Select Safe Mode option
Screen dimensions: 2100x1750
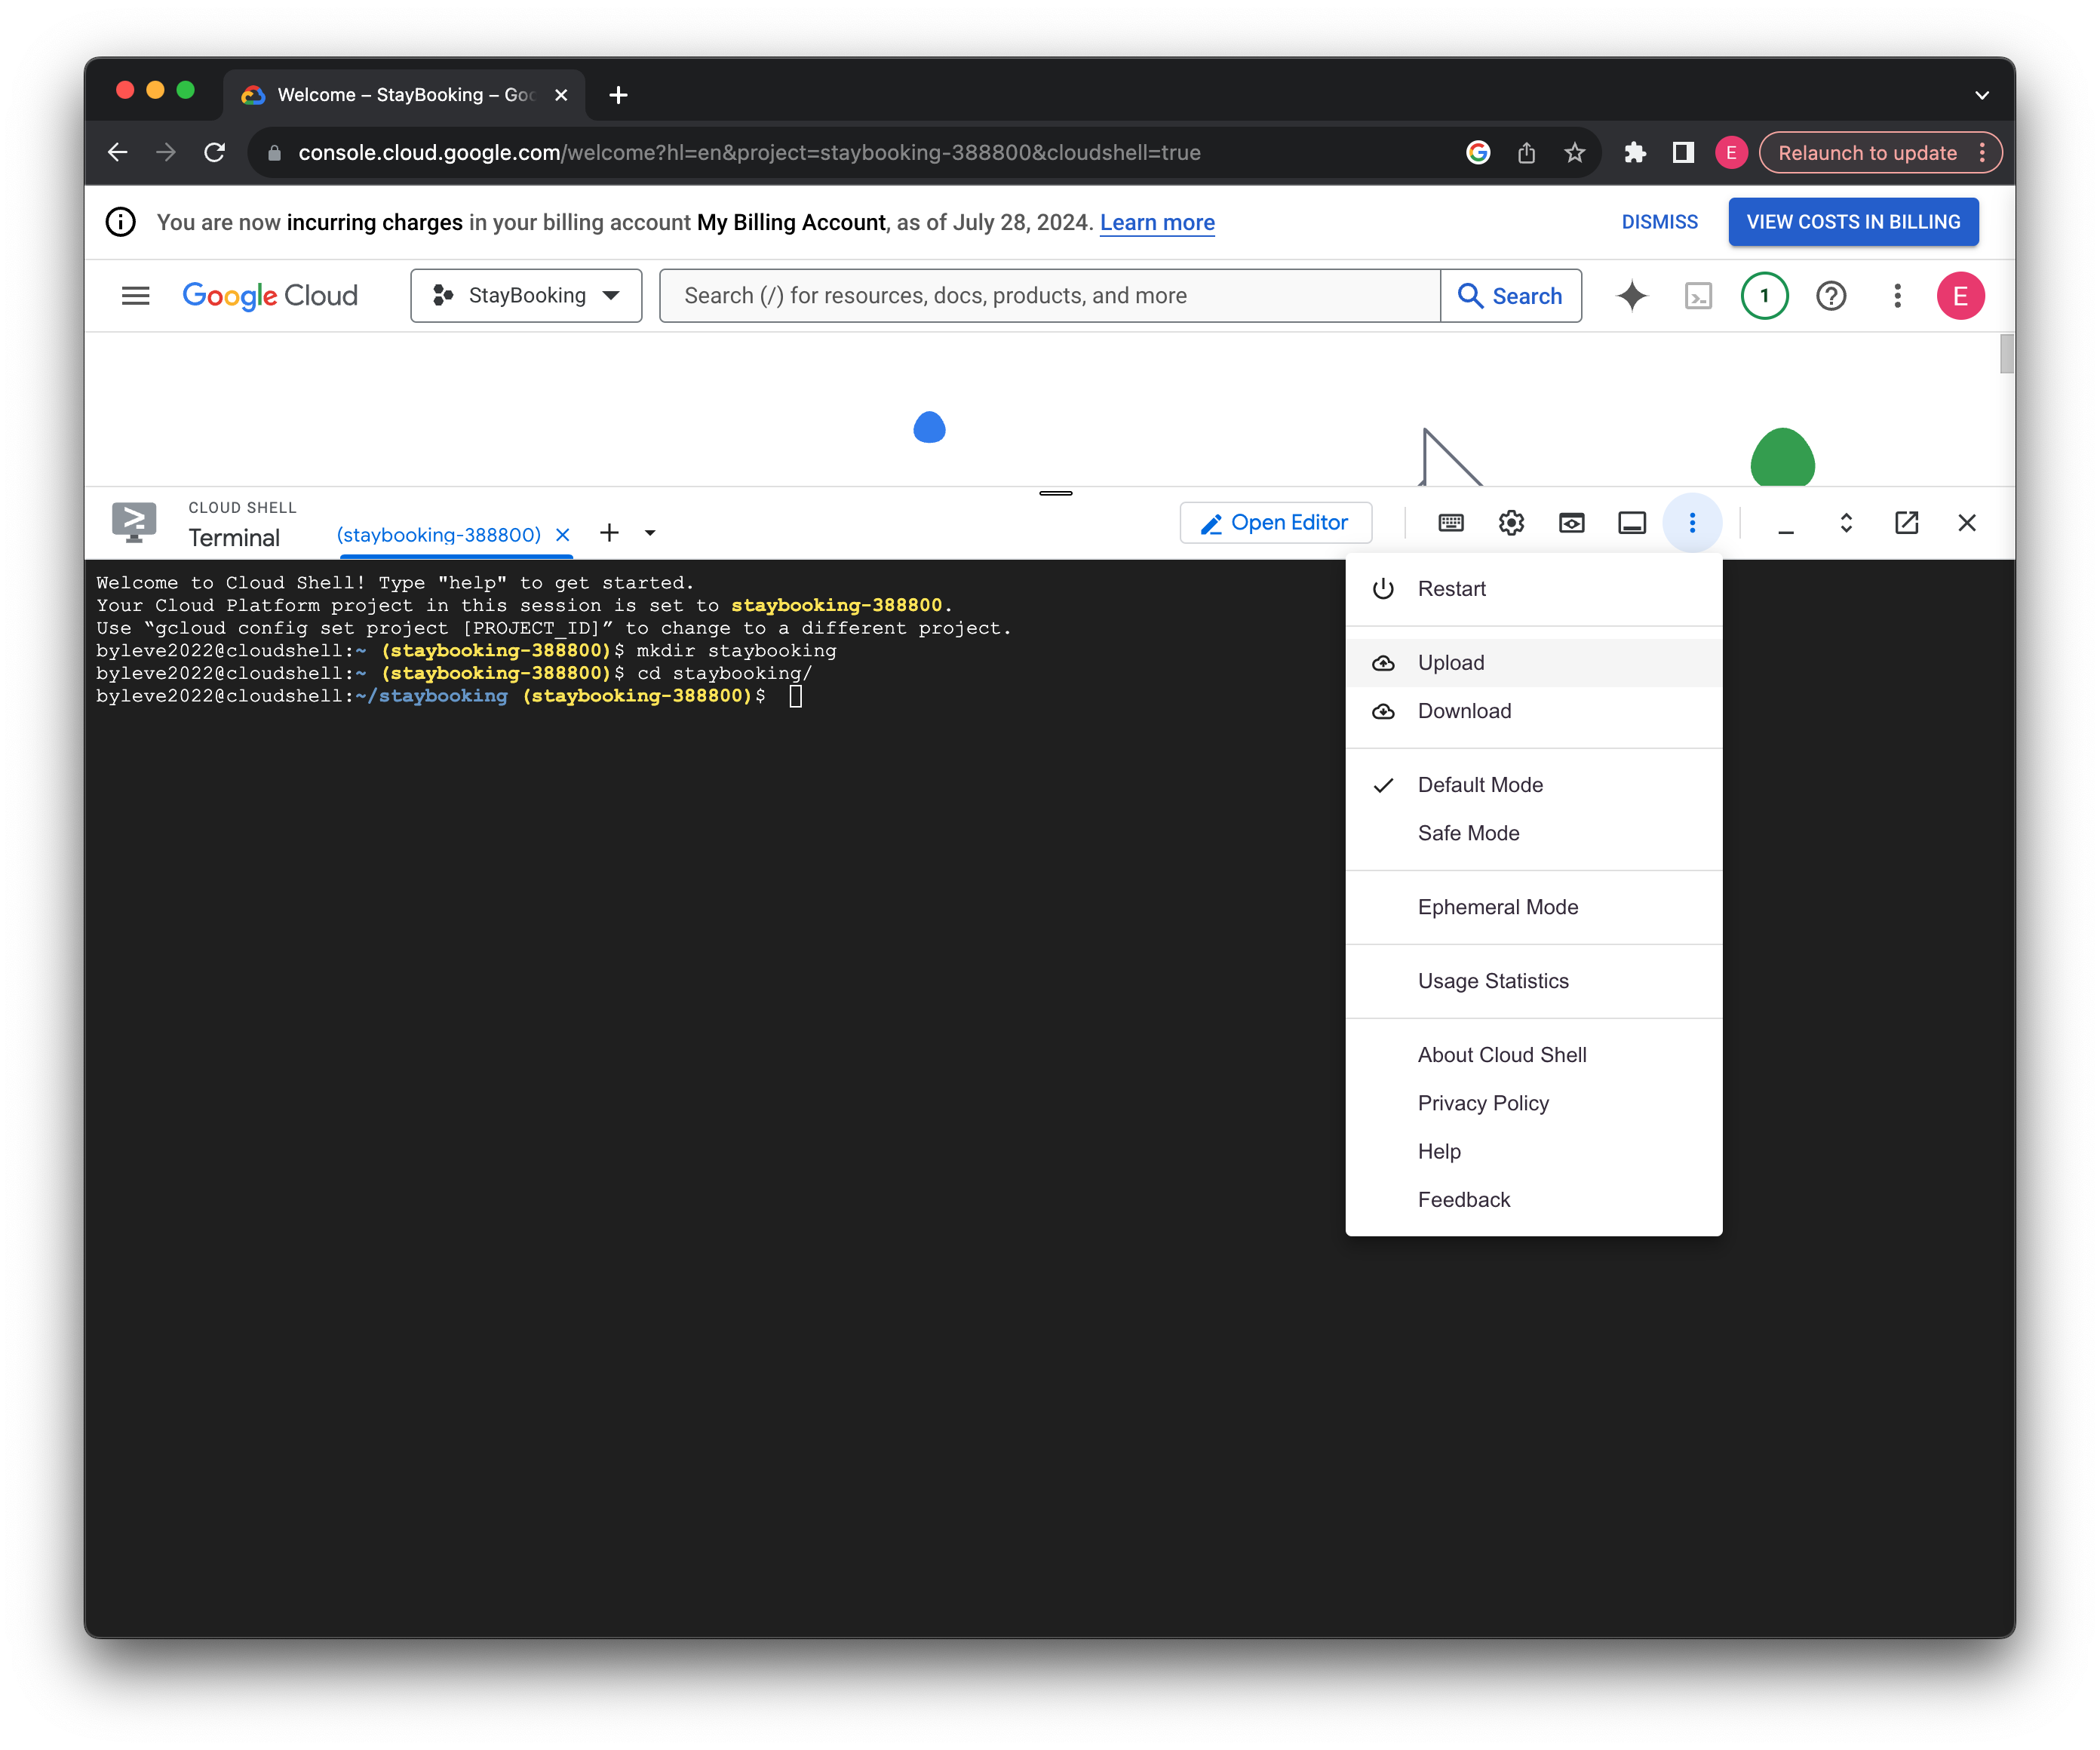pyautogui.click(x=1469, y=832)
